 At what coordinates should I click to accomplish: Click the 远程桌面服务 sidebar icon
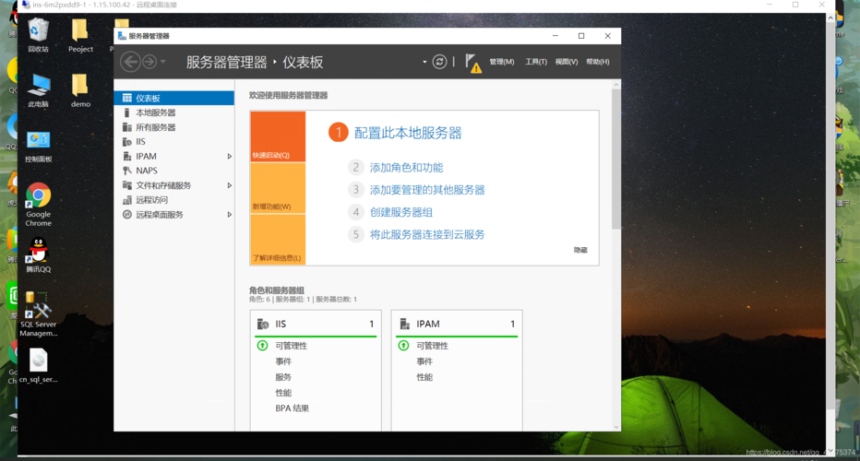click(127, 214)
